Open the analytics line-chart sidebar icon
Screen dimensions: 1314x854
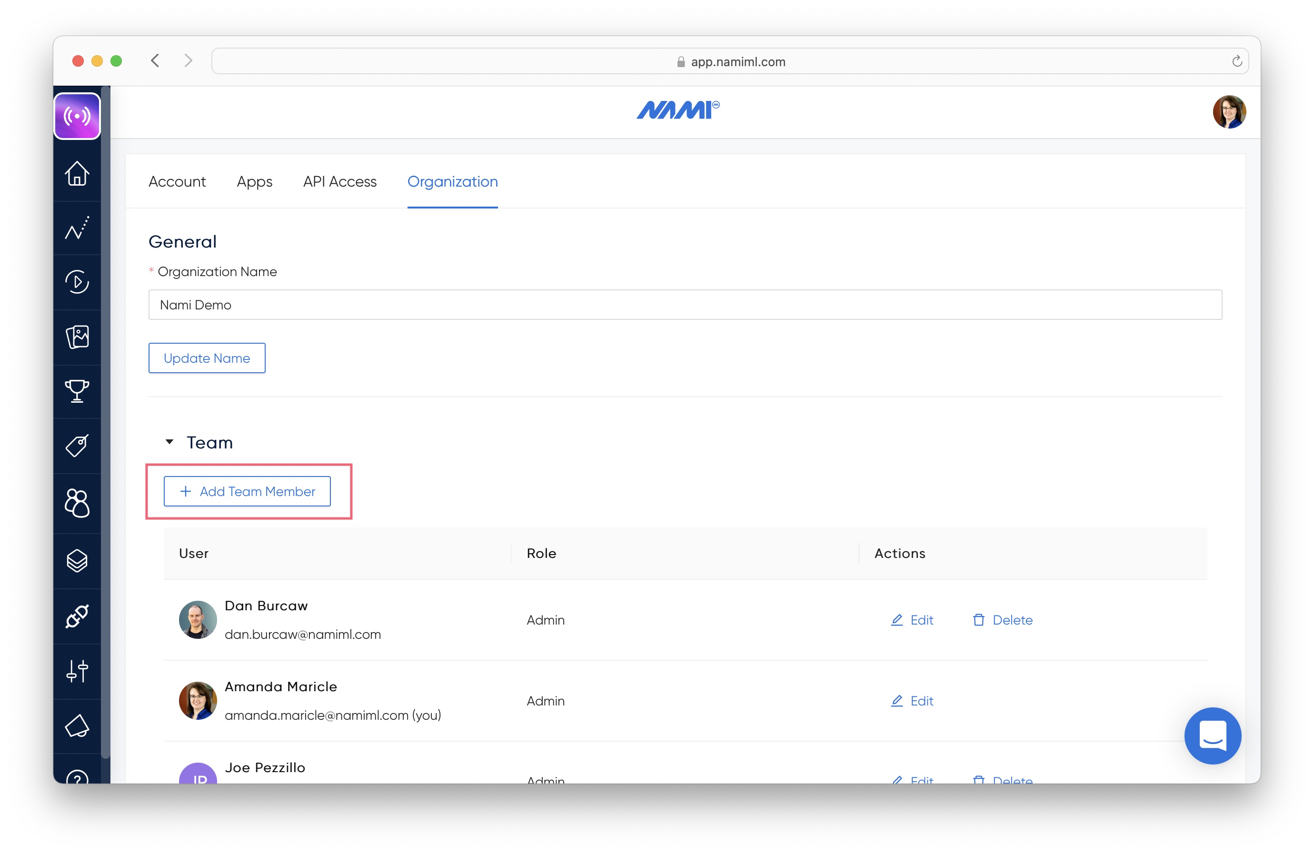(x=77, y=228)
